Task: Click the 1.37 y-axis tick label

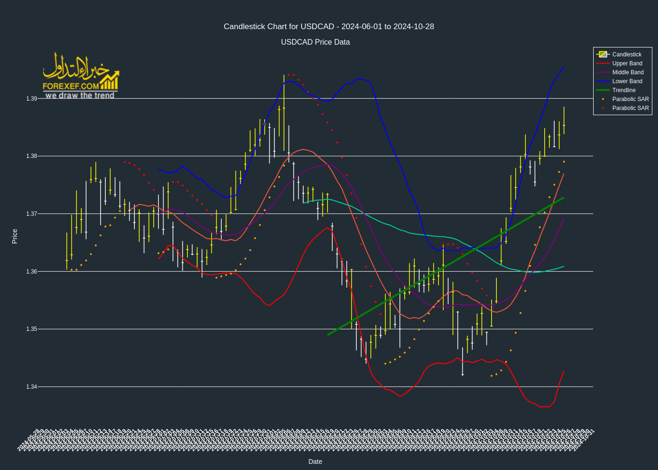Action: (31, 214)
